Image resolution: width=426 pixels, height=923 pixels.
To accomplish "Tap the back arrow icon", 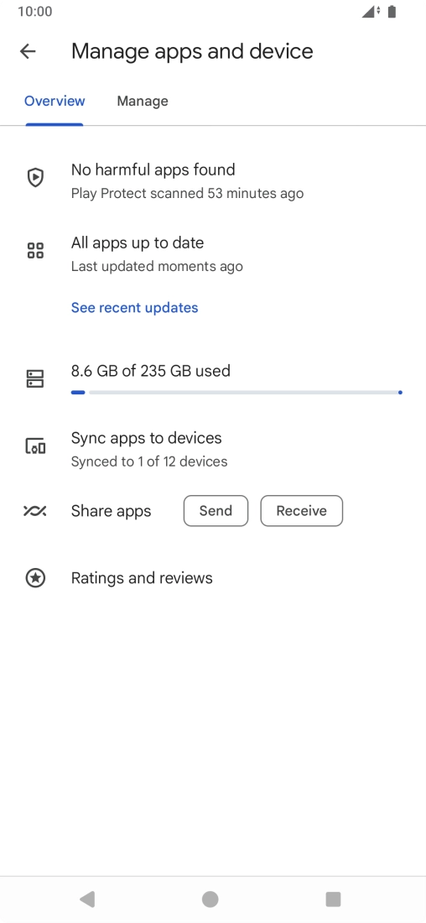I will [x=28, y=51].
